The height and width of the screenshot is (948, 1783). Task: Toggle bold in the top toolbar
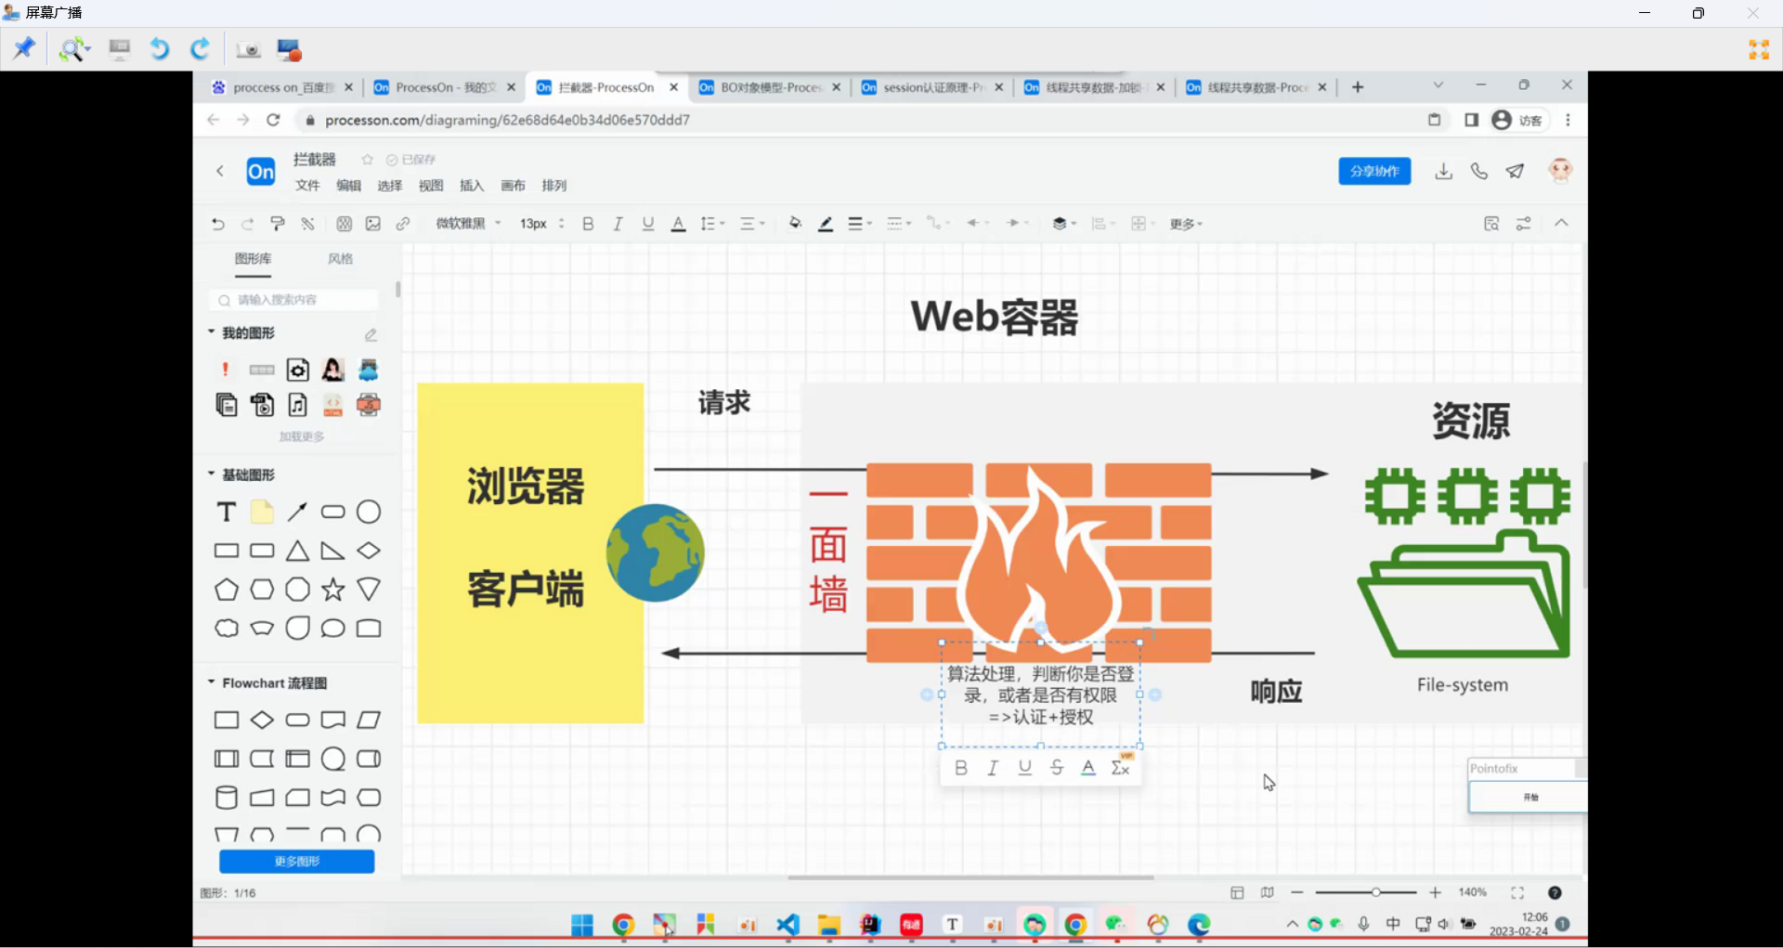pos(588,224)
